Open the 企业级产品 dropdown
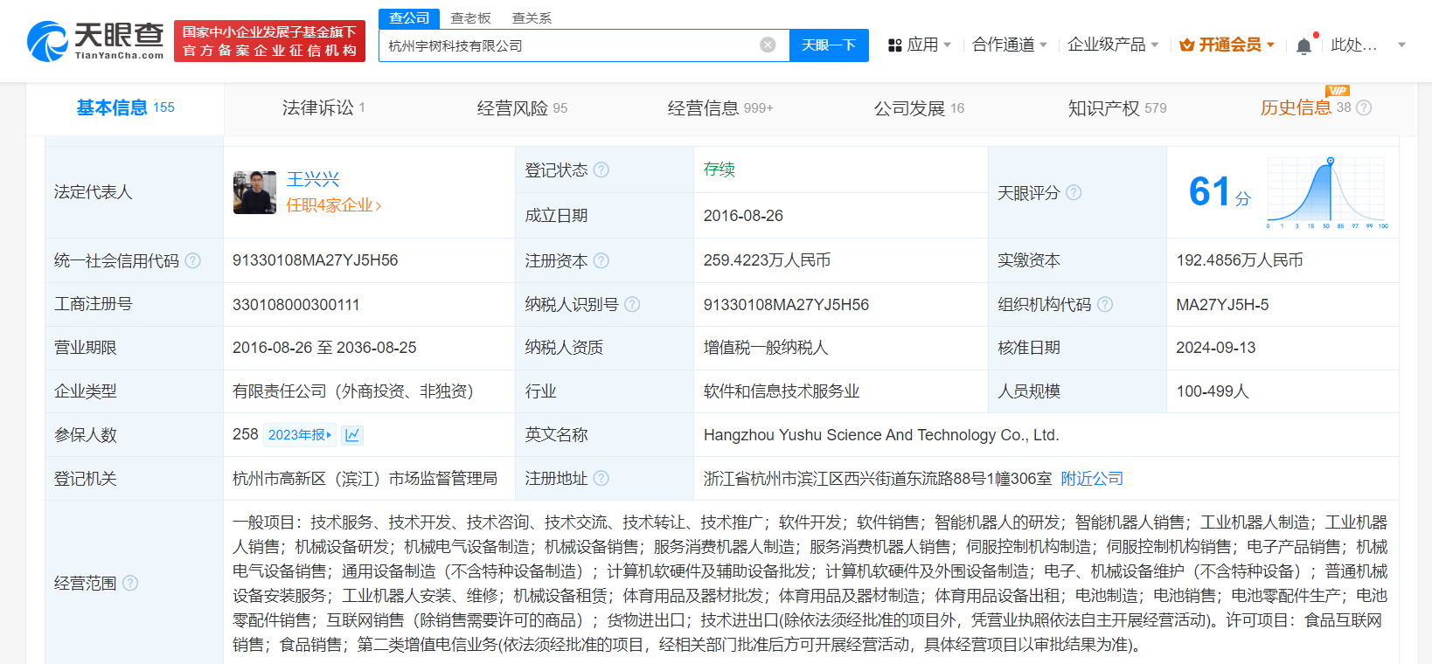This screenshot has height=664, width=1432. click(1112, 45)
